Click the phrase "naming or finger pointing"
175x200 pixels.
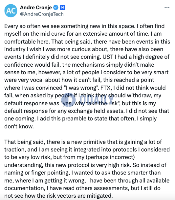tap(37, 173)
